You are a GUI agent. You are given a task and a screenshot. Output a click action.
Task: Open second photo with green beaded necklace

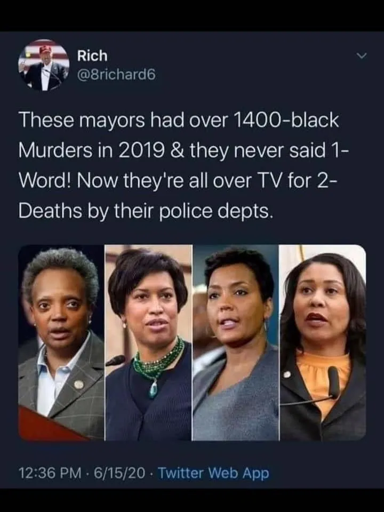coord(149,342)
